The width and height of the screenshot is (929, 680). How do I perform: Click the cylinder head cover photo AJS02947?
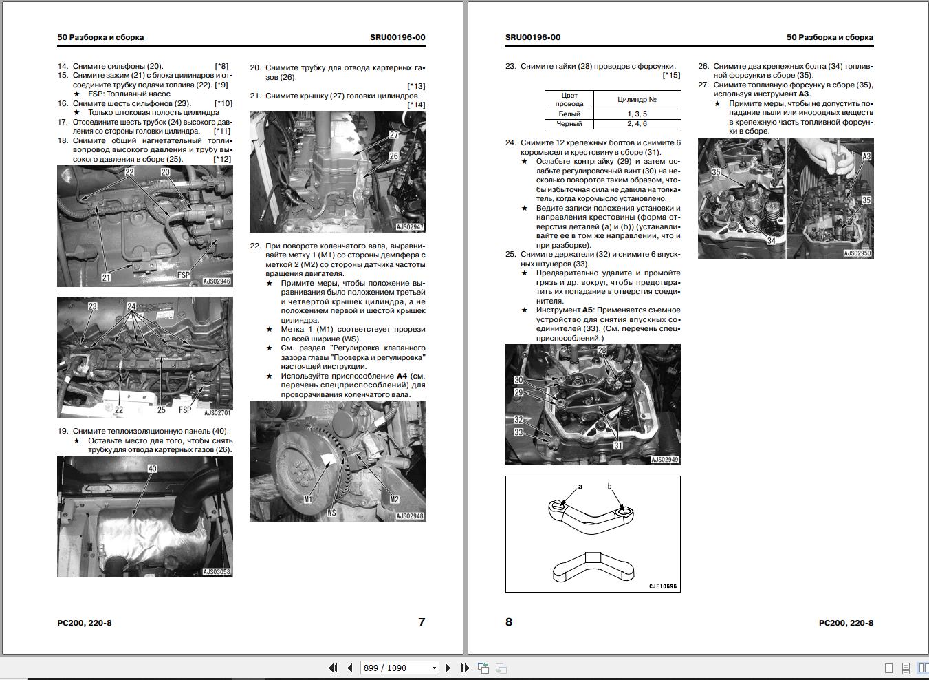pos(337,171)
